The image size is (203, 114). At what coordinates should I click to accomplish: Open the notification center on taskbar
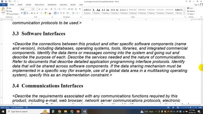point(199,111)
